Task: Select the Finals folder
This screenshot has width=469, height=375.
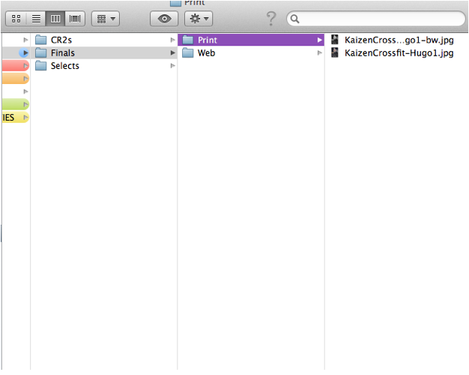Action: 62,53
